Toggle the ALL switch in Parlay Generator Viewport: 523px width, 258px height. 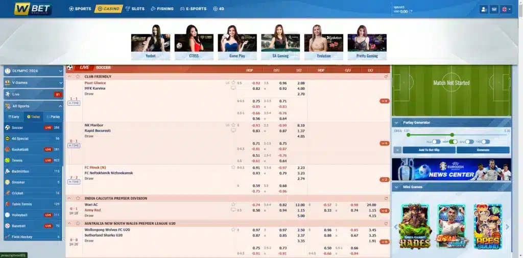coord(436,142)
